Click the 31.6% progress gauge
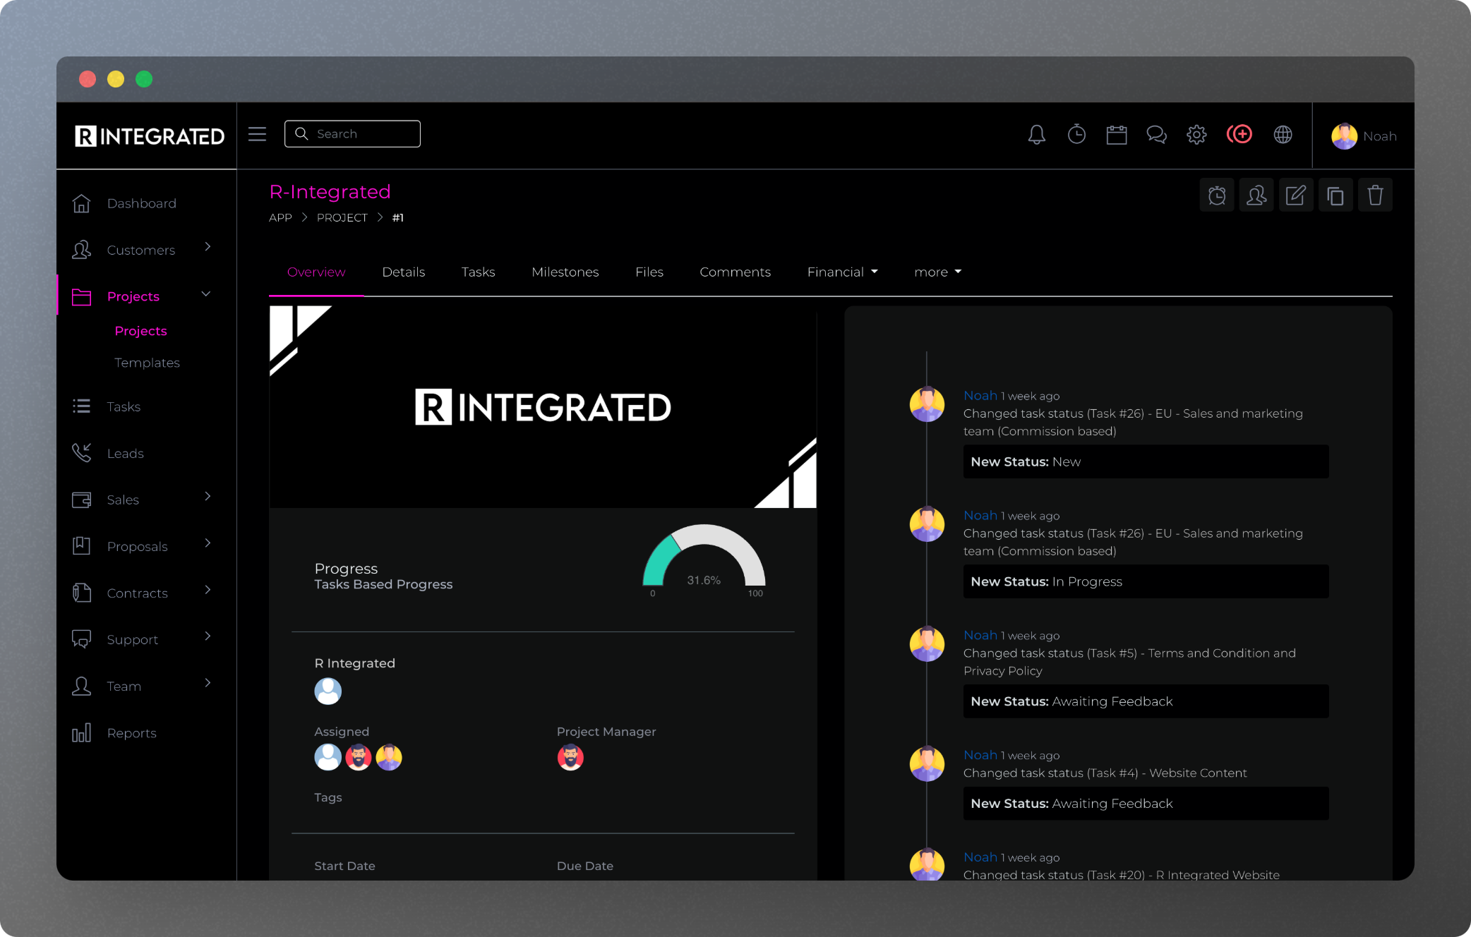 coord(704,561)
